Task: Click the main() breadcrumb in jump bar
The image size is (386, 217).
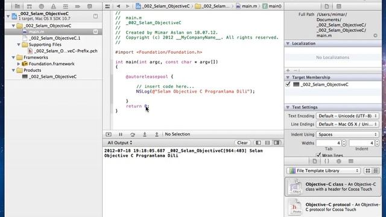Action: click(272, 6)
